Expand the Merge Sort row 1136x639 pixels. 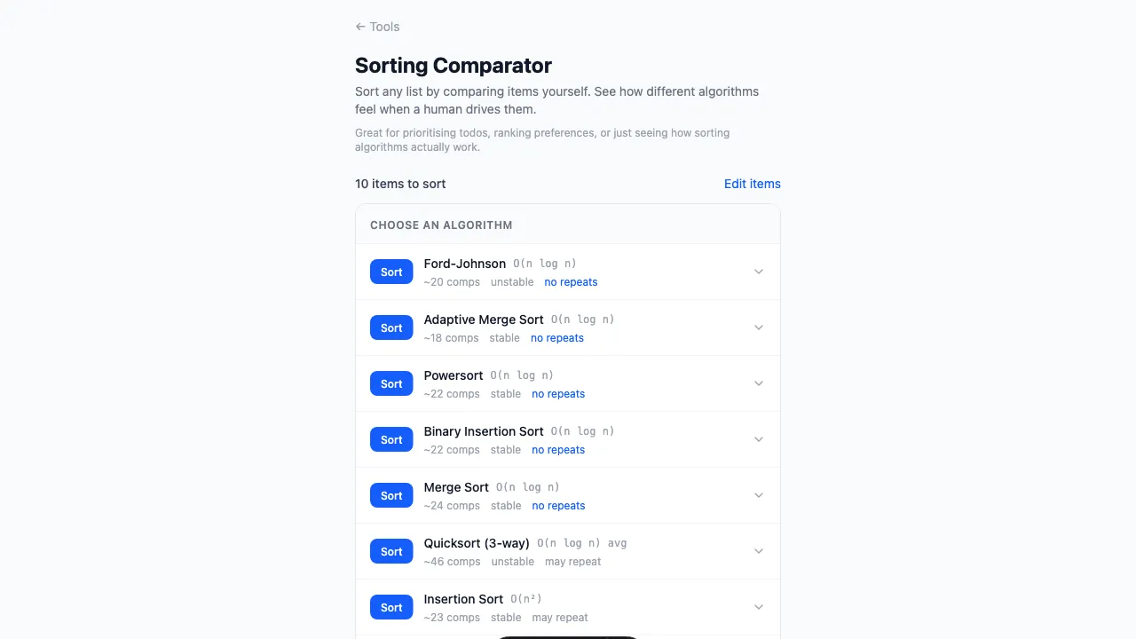(x=759, y=495)
